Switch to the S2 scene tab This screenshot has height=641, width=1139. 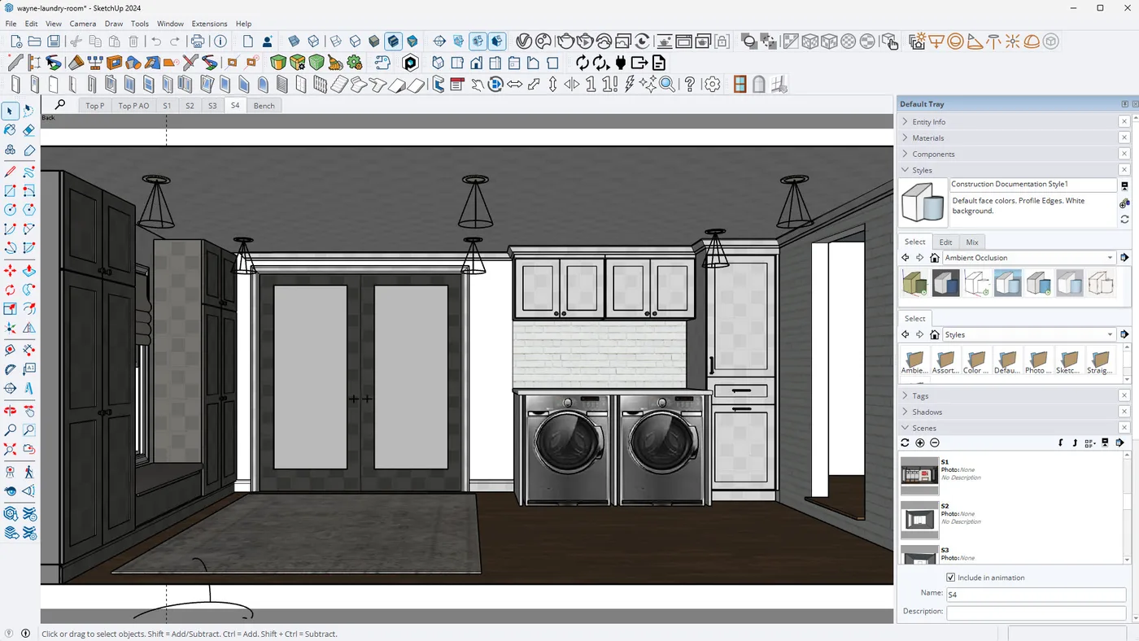click(x=190, y=105)
